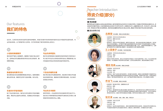Click the 01 number badge
Viewport: 163px width, 111px height.
click(x=9, y=50)
